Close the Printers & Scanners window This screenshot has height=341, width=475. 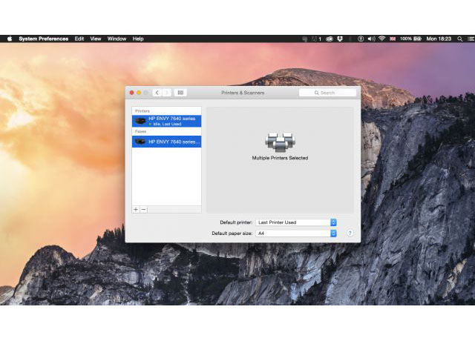click(132, 93)
